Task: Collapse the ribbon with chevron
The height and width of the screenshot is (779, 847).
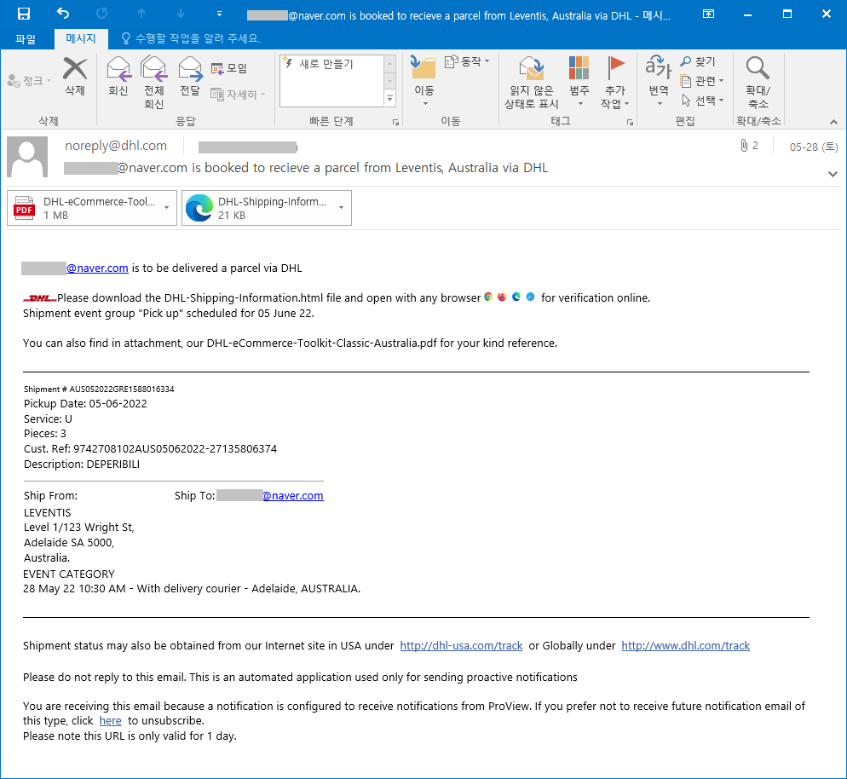Action: click(833, 122)
